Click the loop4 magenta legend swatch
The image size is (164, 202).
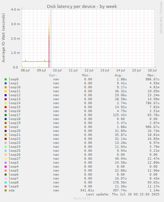6,167
